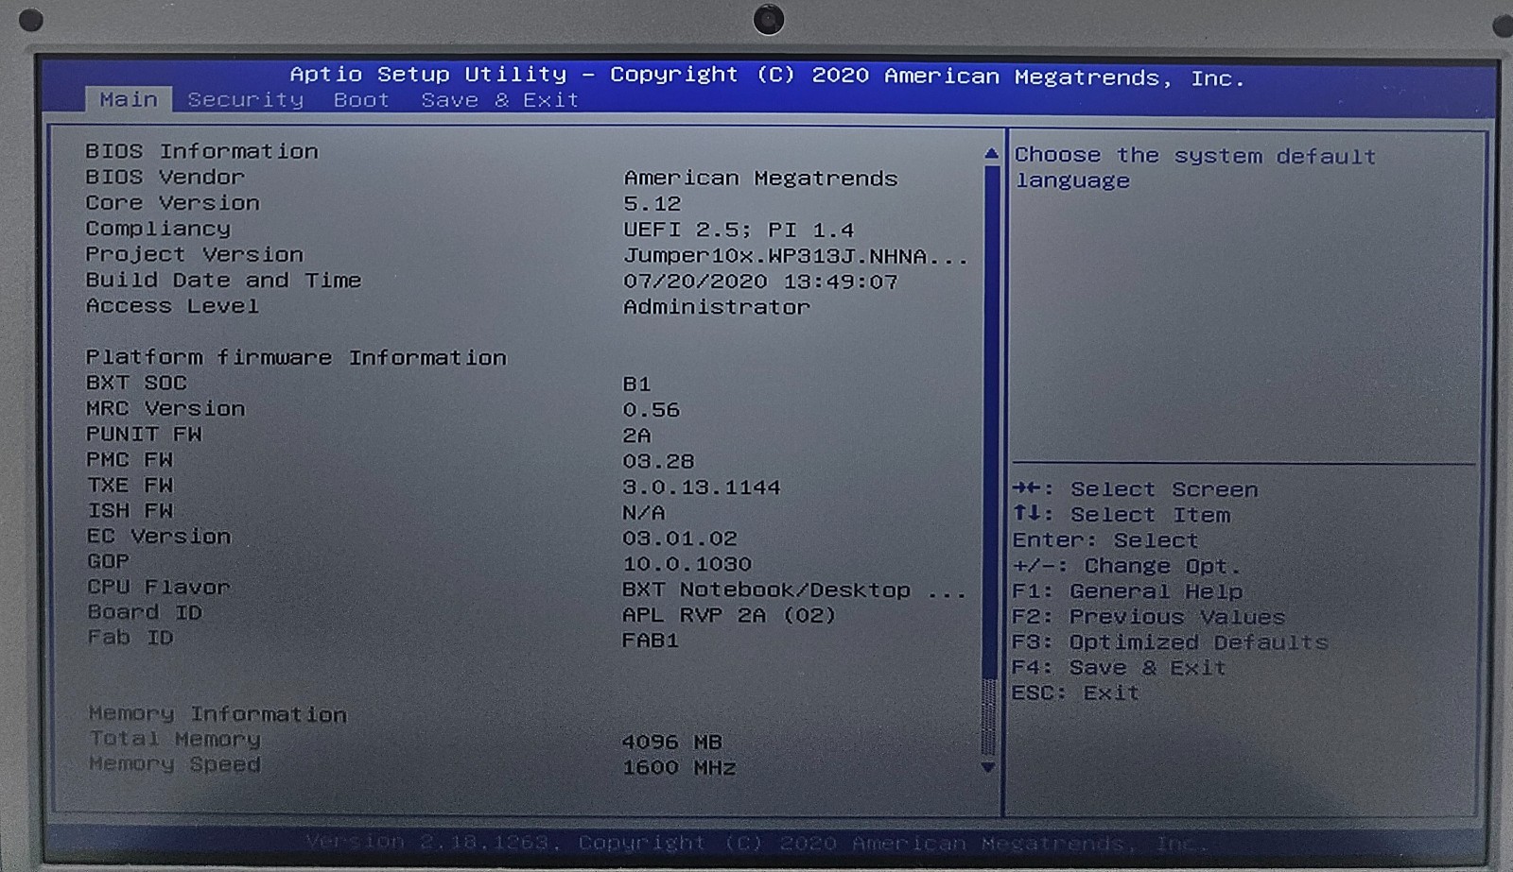Click the Choose the system default language help text
1513x872 pixels.
1195,167
